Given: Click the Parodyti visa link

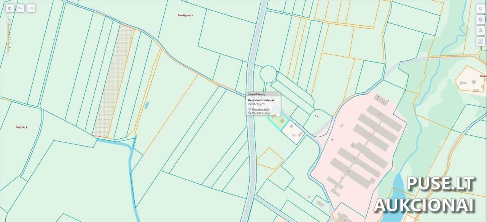Looking at the screenshot, I should (261, 113).
